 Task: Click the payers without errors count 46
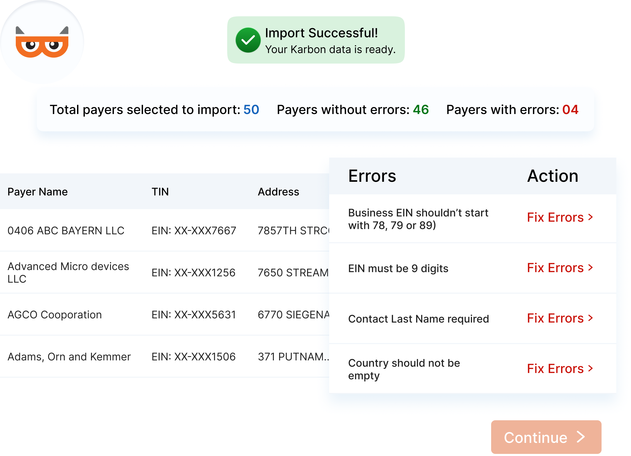[x=420, y=110]
